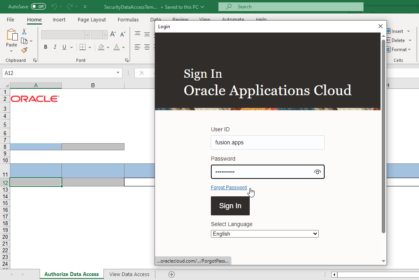Click the Format cells icon
419x280 pixels.
[388, 50]
